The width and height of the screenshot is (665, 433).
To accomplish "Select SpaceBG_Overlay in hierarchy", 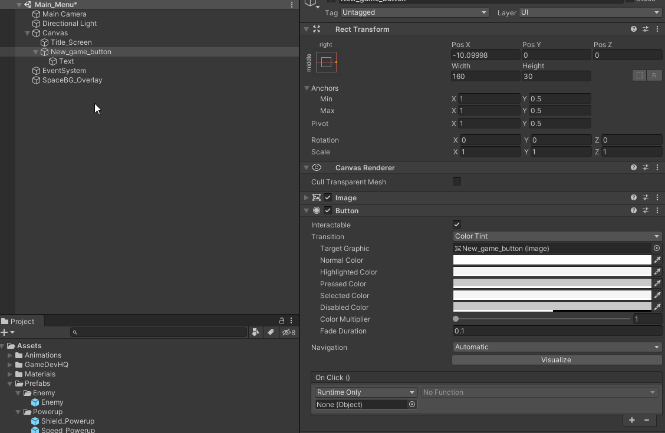I will point(72,80).
